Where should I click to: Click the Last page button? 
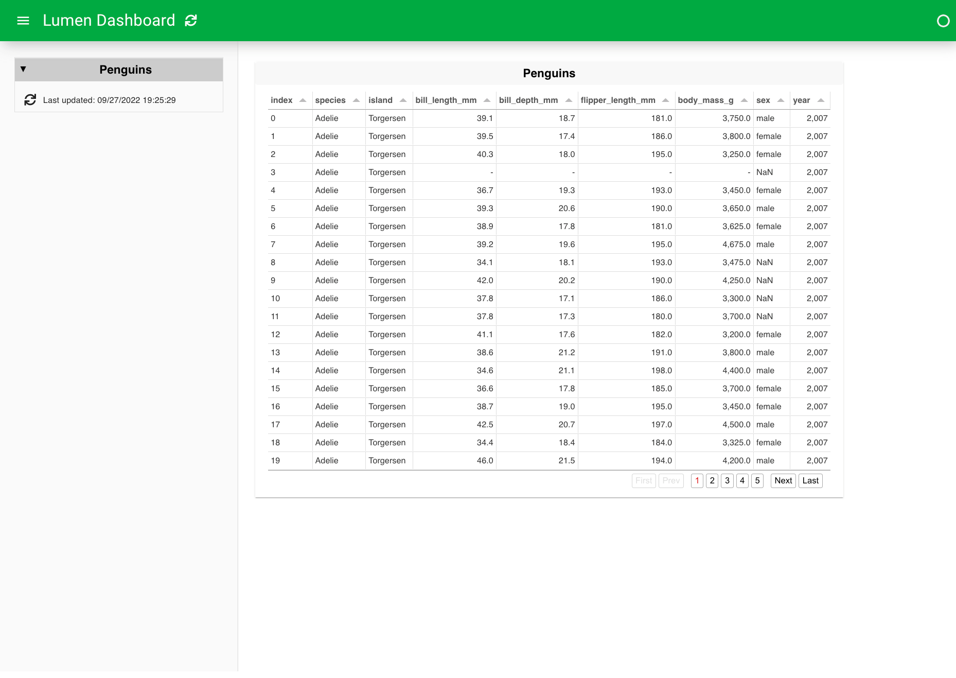[810, 481]
